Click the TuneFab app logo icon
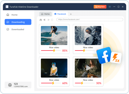This screenshot has width=129, height=94. [7, 7]
